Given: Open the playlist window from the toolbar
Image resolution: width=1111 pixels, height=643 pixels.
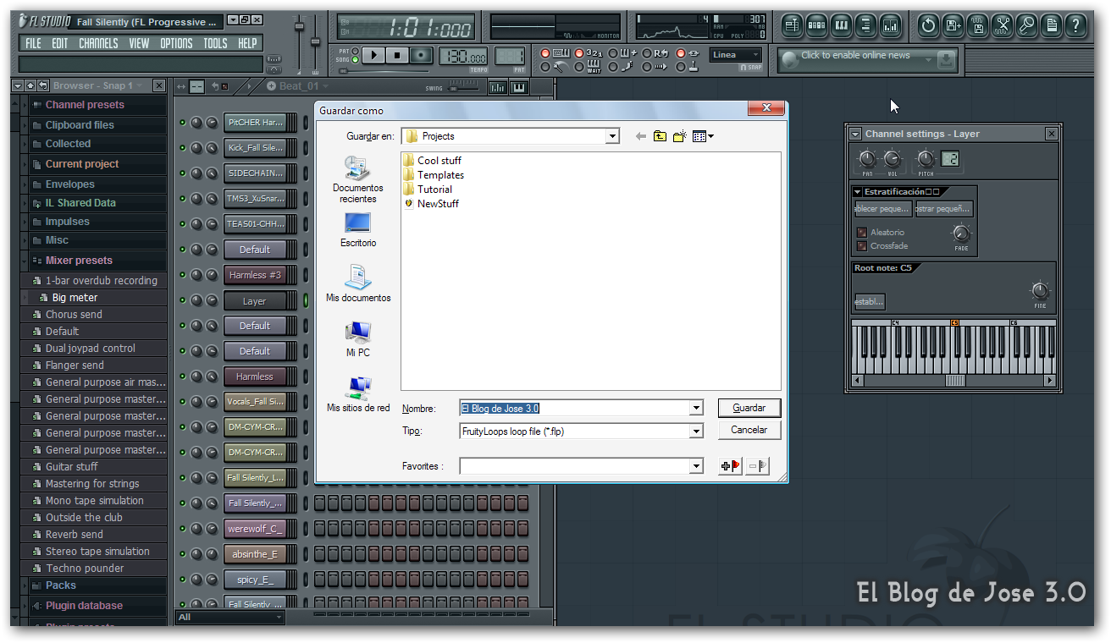Looking at the screenshot, I should pyautogui.click(x=793, y=25).
